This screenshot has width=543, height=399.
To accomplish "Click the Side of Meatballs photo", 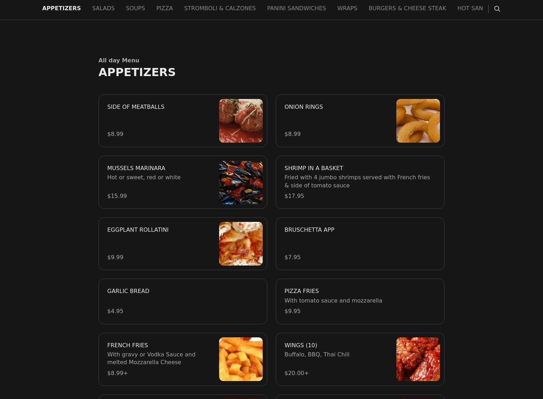I will 241,121.
